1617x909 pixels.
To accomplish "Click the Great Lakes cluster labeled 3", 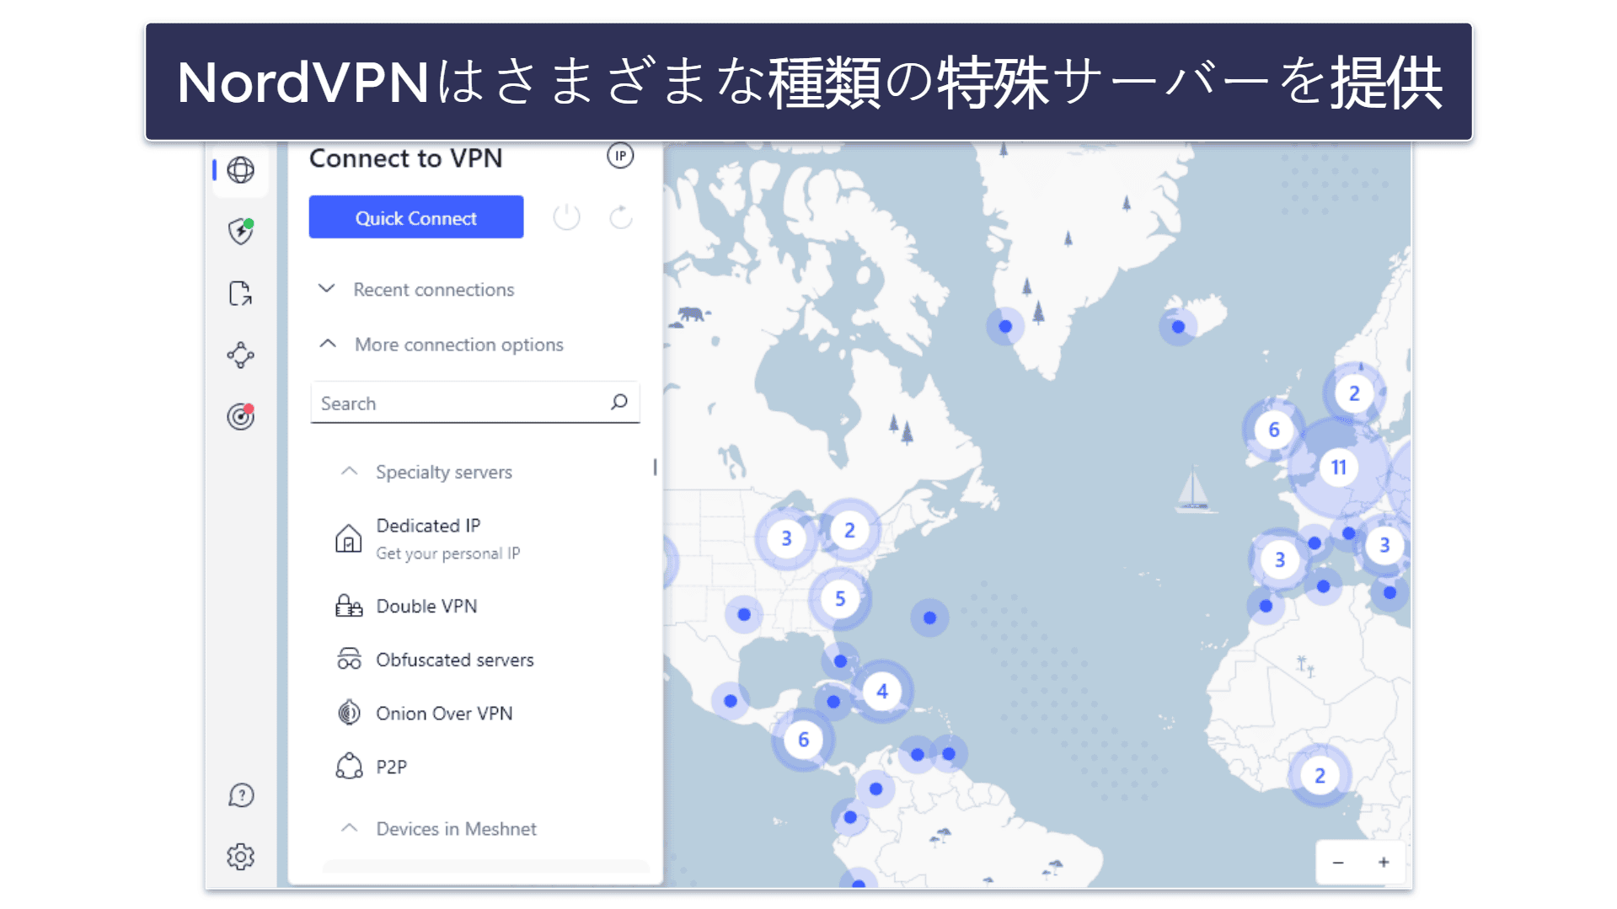I will point(786,538).
